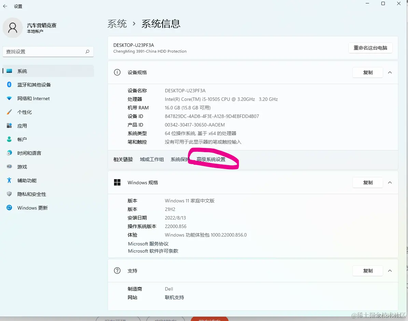Screen dimensions: 408x321
Task: Collapse the 设备规格 section chevron
Action: click(390, 72)
